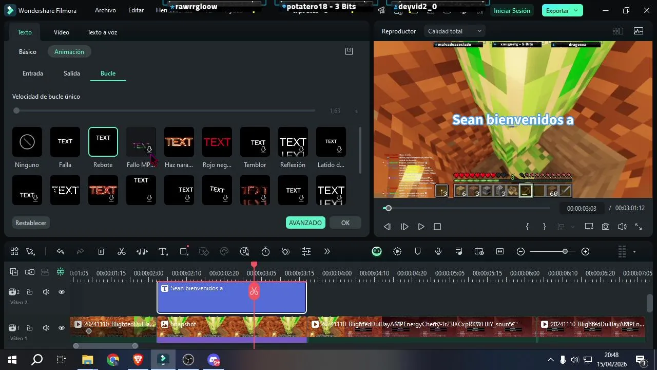Click the mark out brace icon

pos(544,227)
